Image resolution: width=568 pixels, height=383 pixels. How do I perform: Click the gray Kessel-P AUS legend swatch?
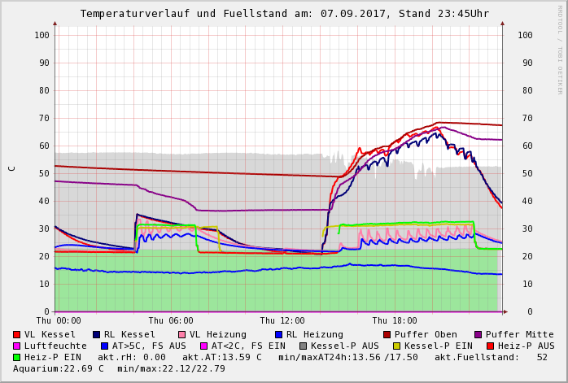point(302,346)
